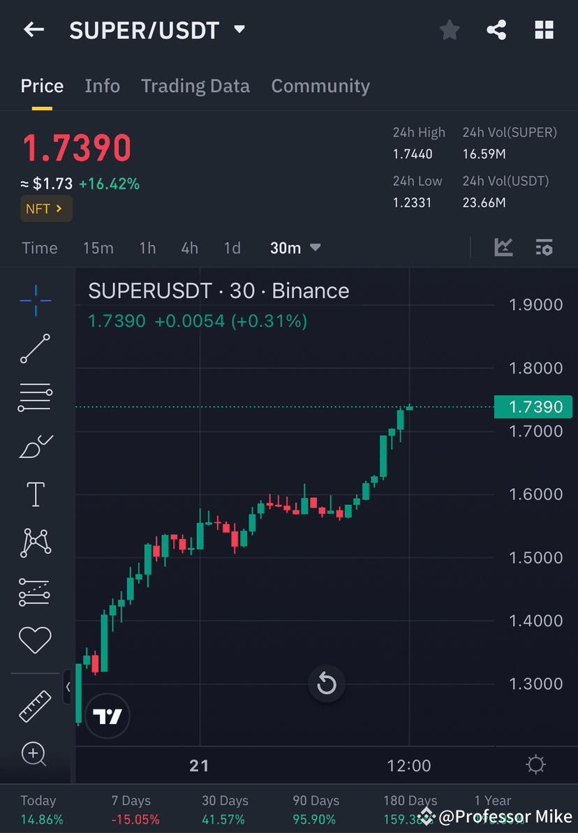
Task: Select the zoom-in magnifier tool
Action: 35,754
